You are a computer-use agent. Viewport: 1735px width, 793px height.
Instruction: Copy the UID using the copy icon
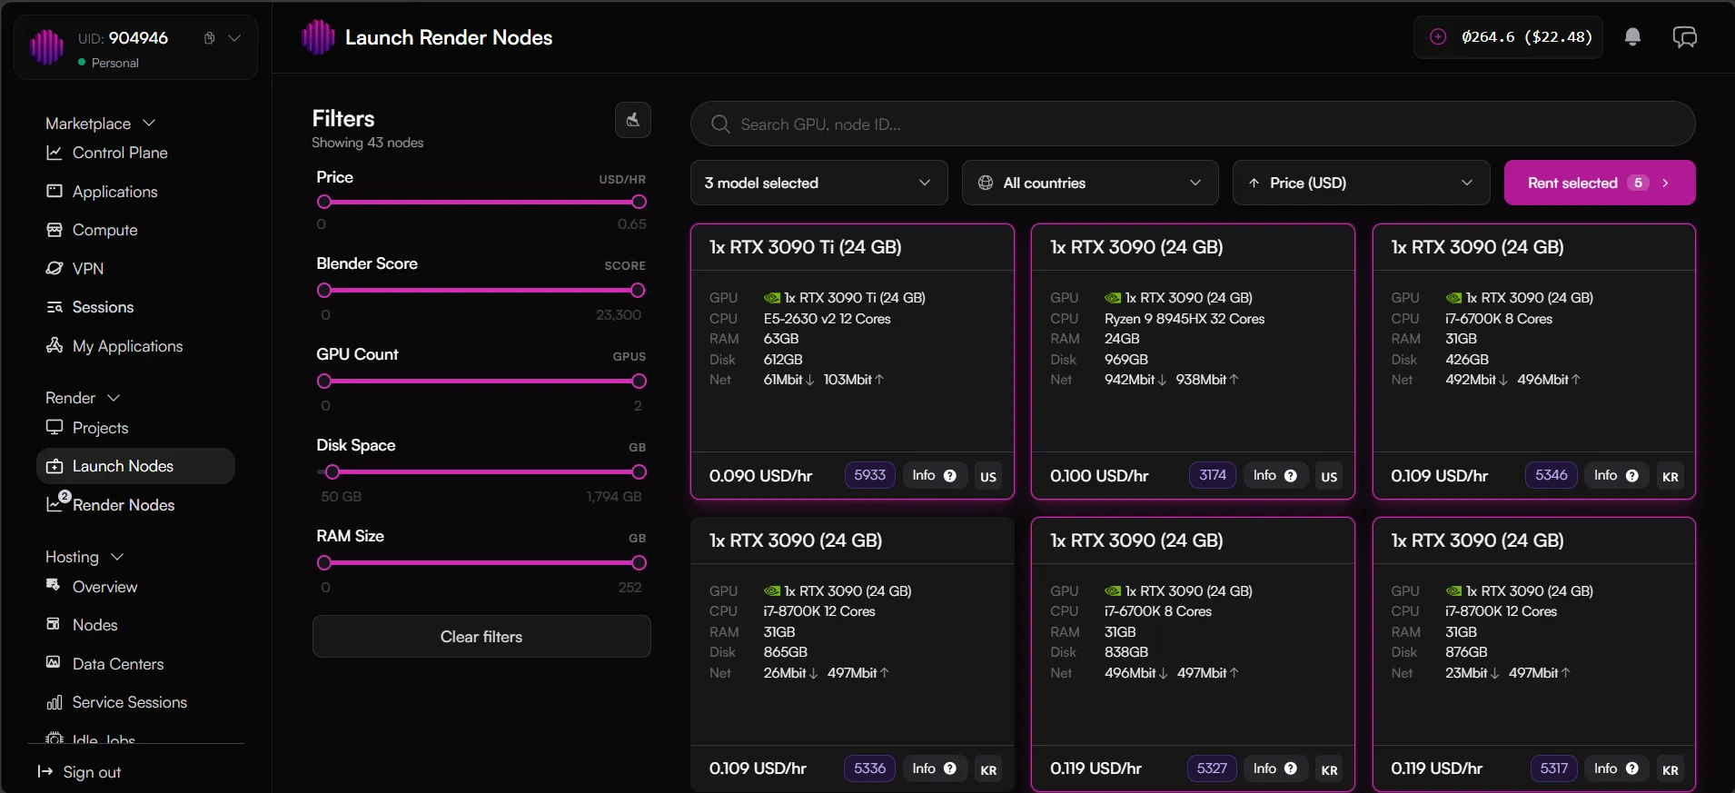click(x=209, y=38)
